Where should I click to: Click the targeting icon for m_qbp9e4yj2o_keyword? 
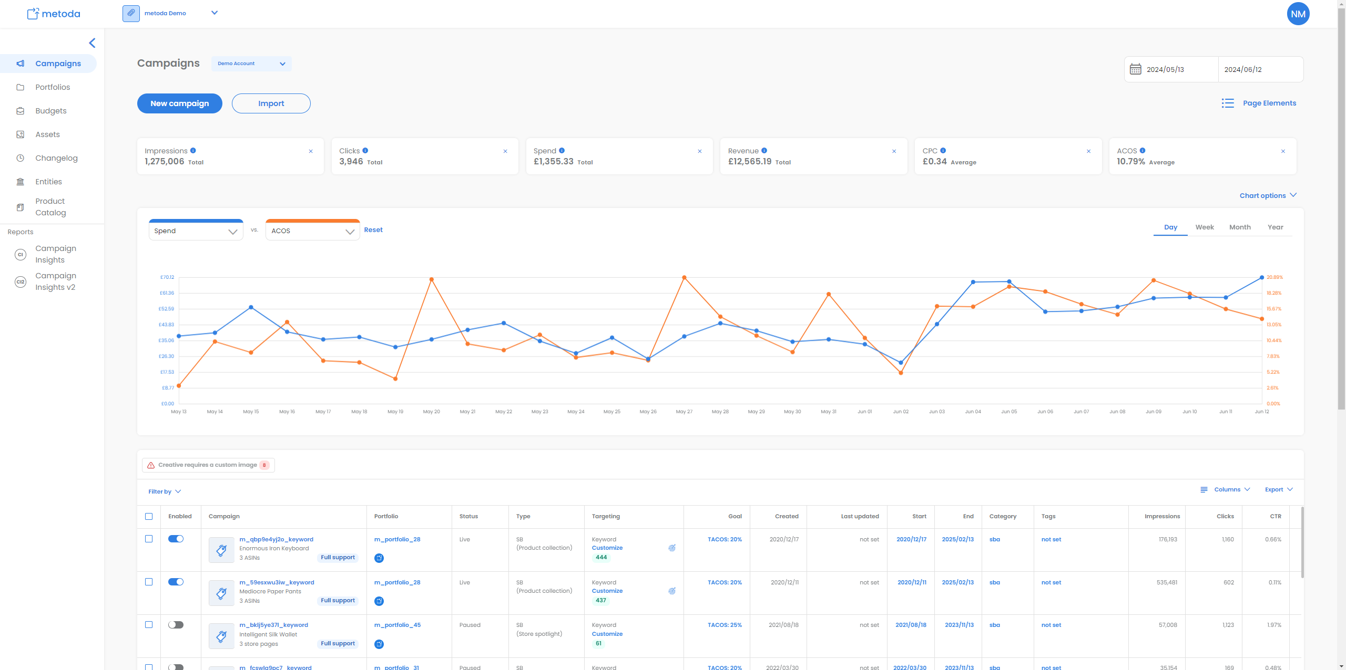[672, 548]
